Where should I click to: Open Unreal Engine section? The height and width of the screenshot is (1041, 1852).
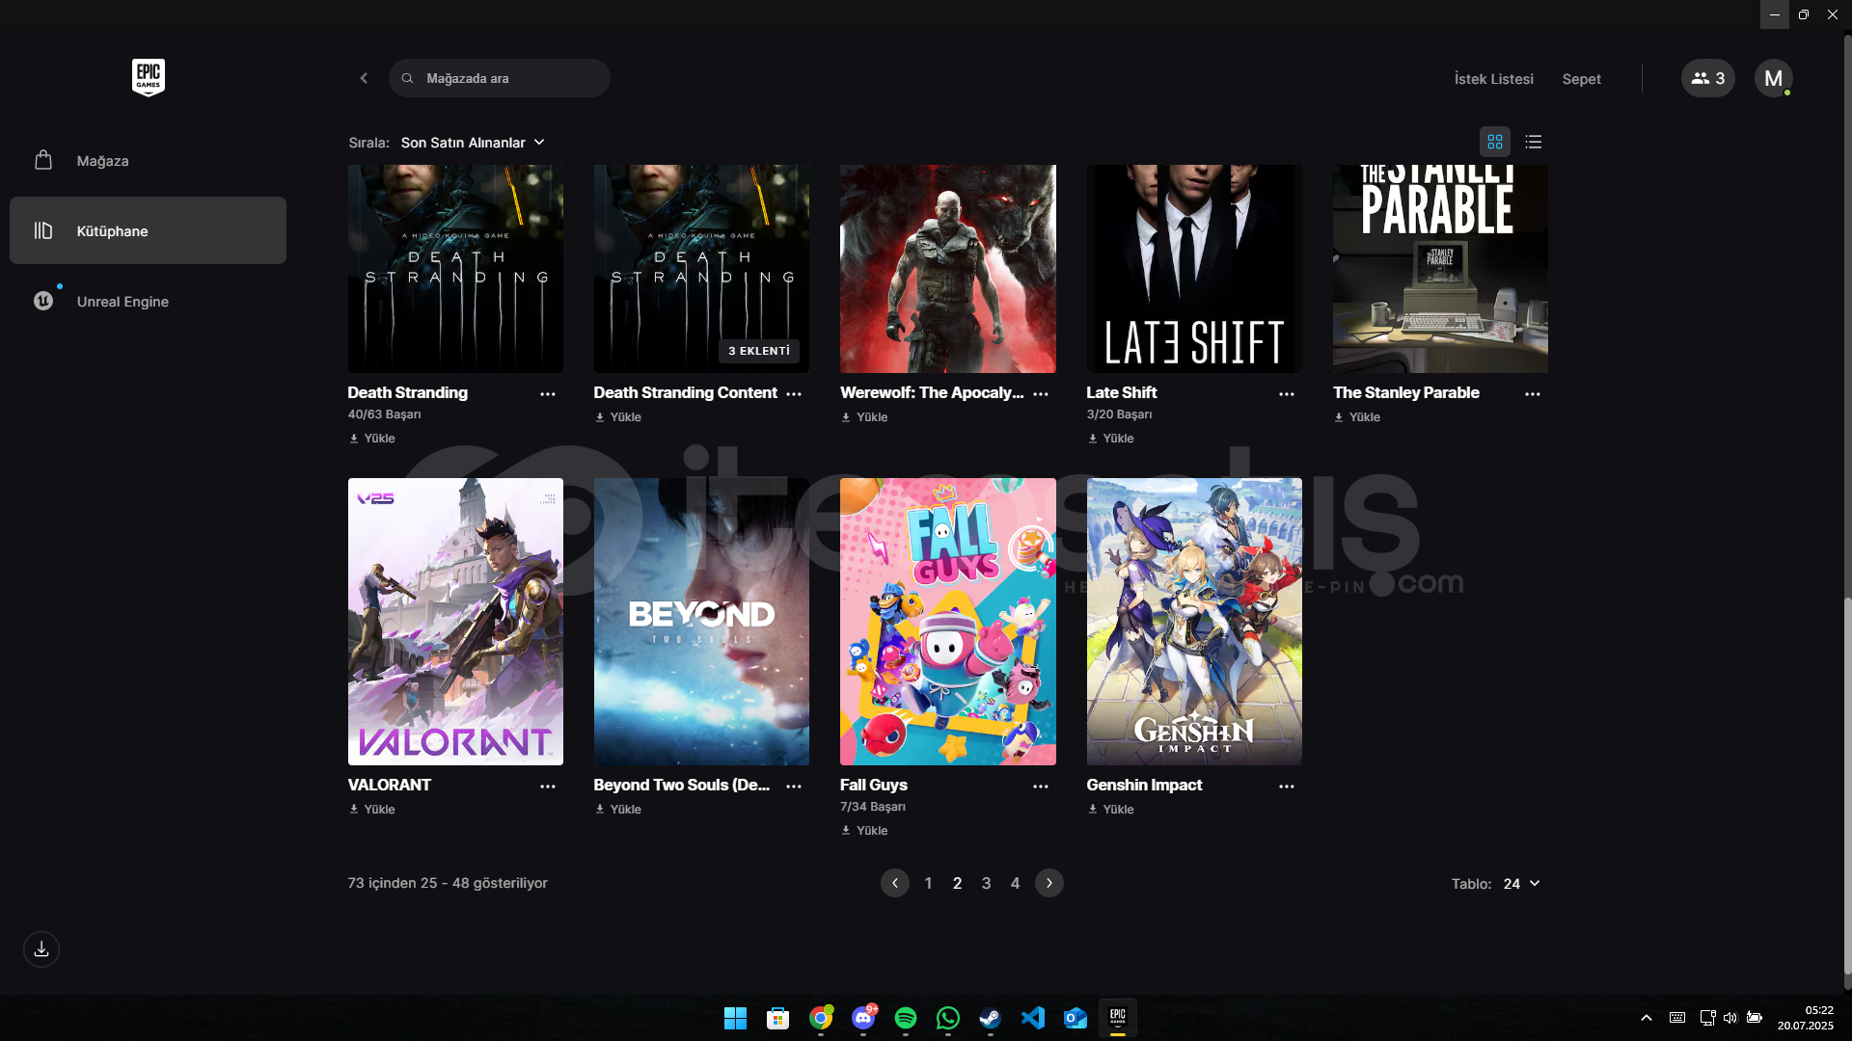(148, 302)
